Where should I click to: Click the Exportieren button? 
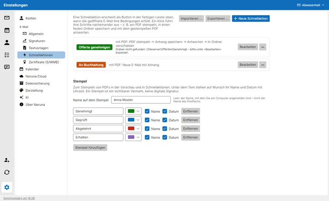[218, 18]
